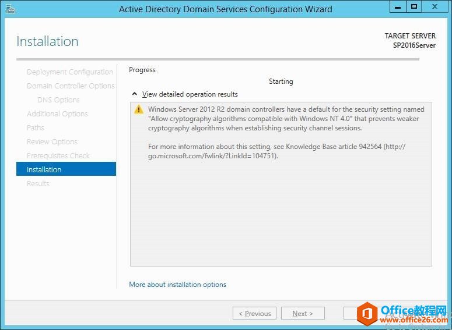
Task: Open More about installation options link
Action: point(177,285)
